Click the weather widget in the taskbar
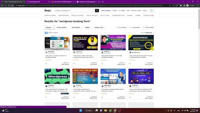Image resolution: width=200 pixels, height=113 pixels. 6,110
